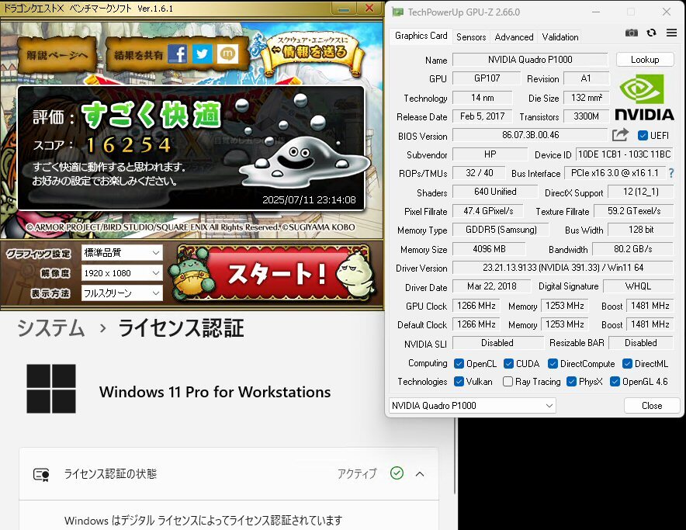This screenshot has height=530, width=686.
Task: Click benchmark score 16254
Action: click(x=129, y=145)
